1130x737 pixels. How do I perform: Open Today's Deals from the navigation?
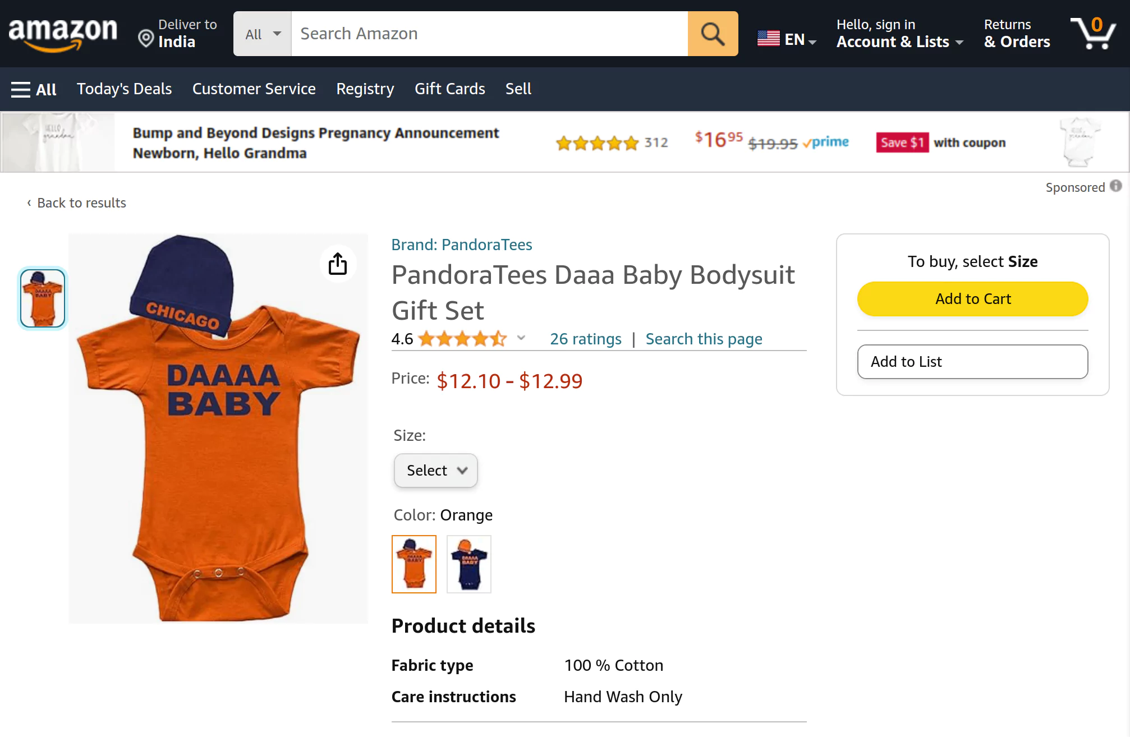coord(125,89)
